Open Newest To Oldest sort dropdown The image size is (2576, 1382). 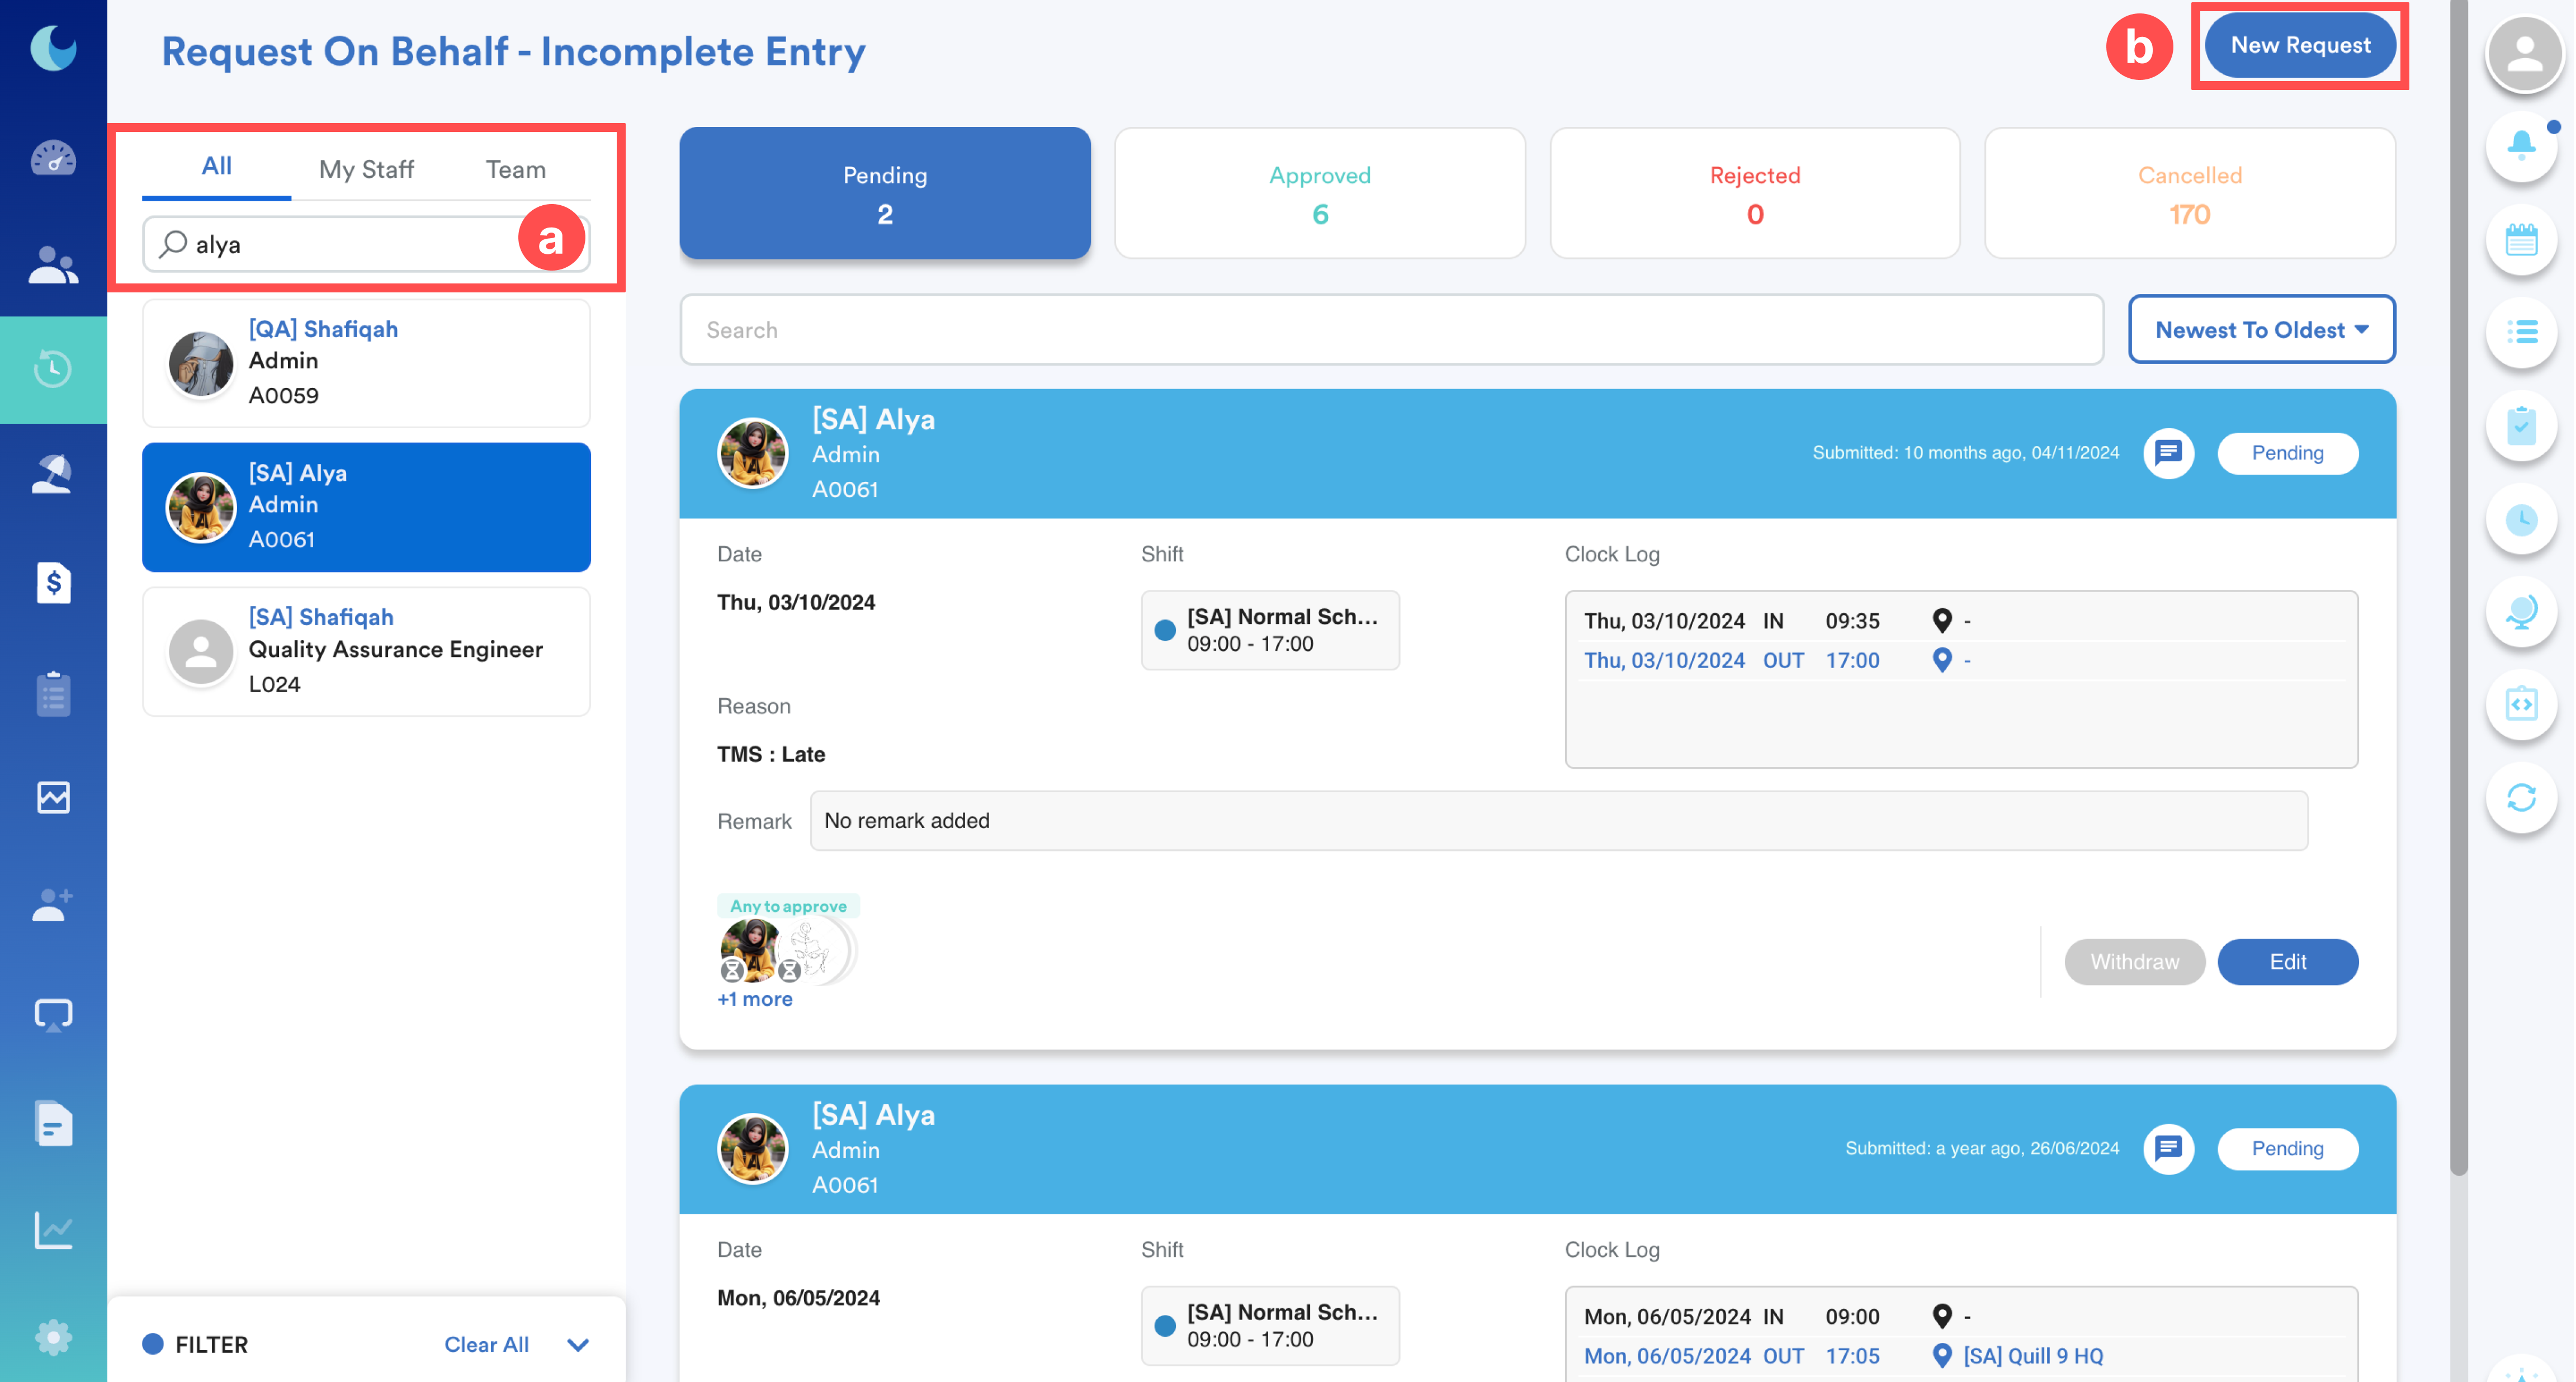pos(2261,330)
